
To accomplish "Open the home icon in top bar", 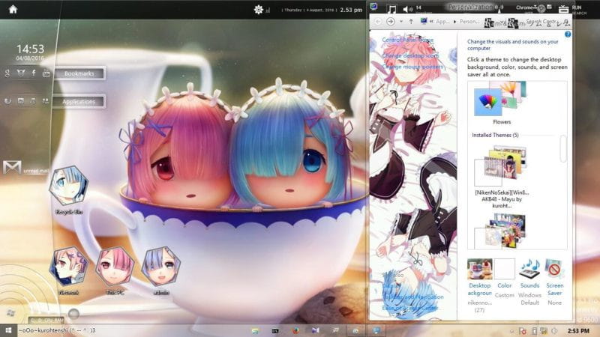I will pyautogui.click(x=13, y=9).
